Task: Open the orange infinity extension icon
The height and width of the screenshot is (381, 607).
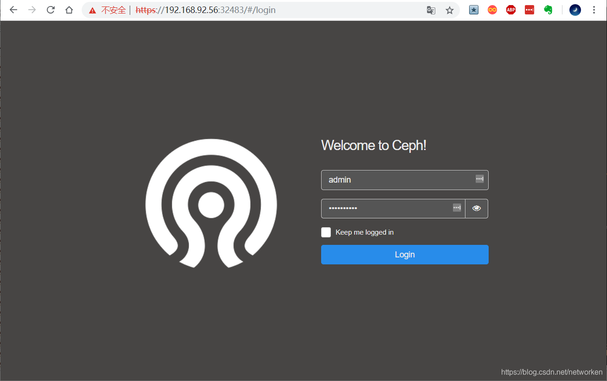Action: (492, 10)
